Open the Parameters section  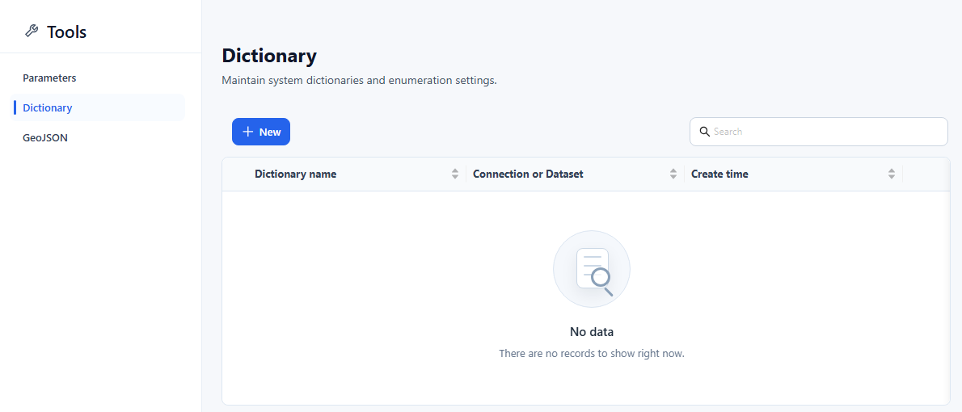[x=49, y=78]
